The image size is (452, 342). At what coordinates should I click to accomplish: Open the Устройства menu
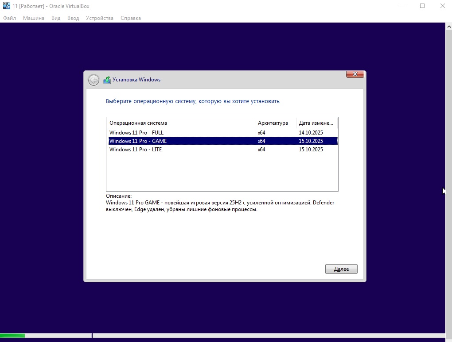(x=100, y=18)
